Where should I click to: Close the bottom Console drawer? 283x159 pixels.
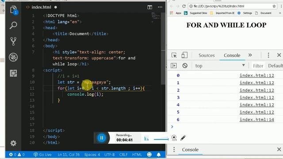pyautogui.click(x=279, y=149)
